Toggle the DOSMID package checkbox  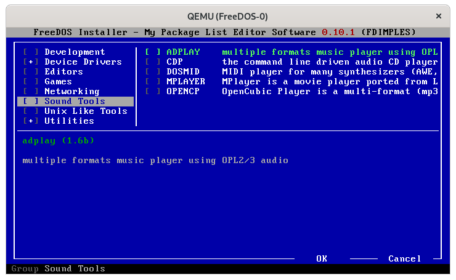pos(153,72)
